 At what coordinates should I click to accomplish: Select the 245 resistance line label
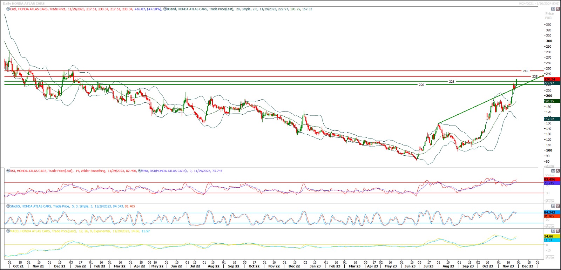525,71
